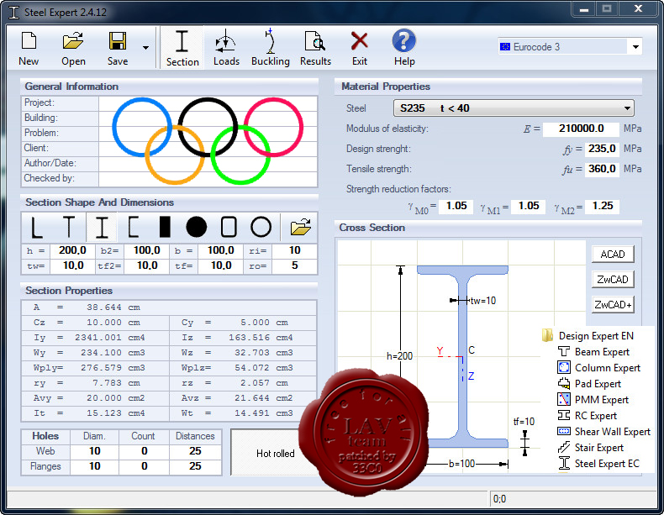This screenshot has width=664, height=515.
Task: Click the Project field in General Information
Action: pyautogui.click(x=208, y=103)
